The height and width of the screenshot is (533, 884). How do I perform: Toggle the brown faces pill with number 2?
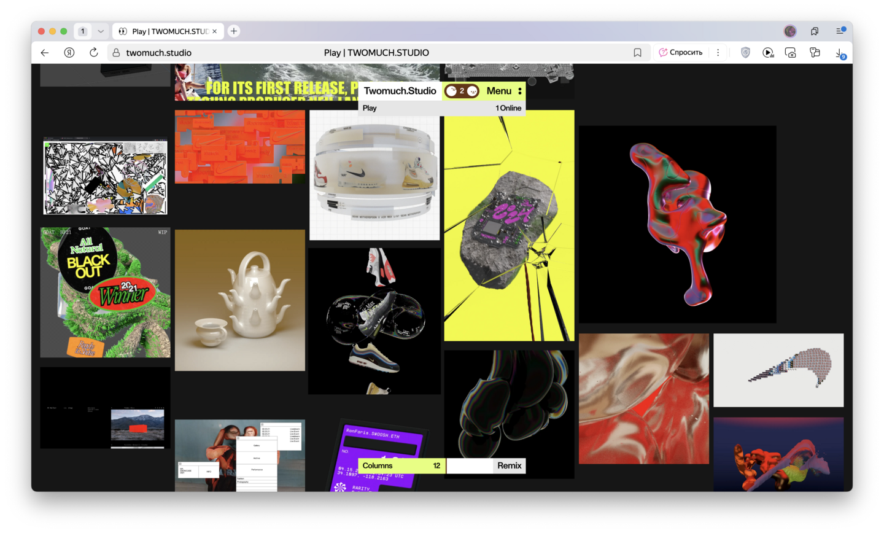462,91
